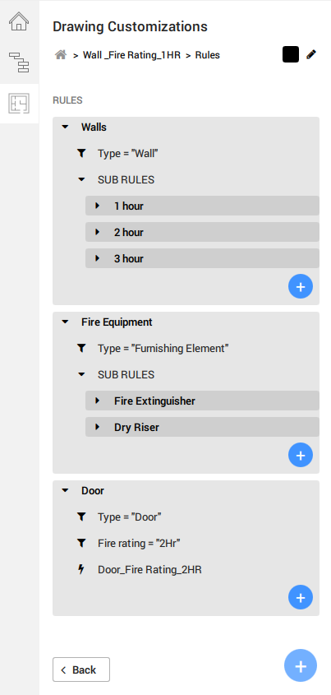The height and width of the screenshot is (695, 331).
Task: Open the model tree hierarchy icon
Action: tap(19, 63)
